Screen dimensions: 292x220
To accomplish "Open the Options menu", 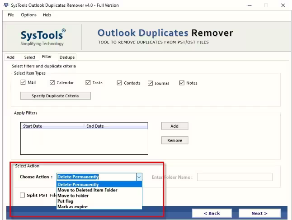I will (28, 15).
